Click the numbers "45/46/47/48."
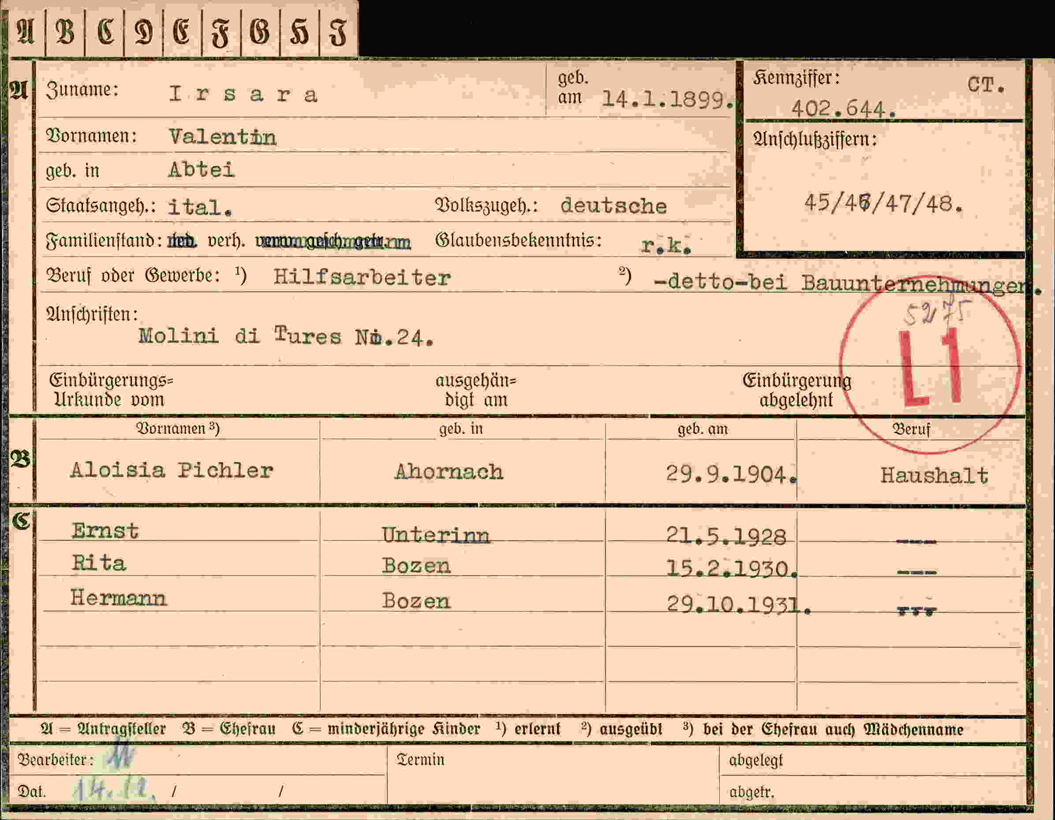Image resolution: width=1055 pixels, height=820 pixels. tap(883, 203)
